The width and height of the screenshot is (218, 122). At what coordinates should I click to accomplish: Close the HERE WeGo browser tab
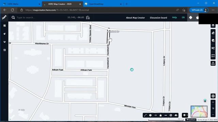[40, 4]
